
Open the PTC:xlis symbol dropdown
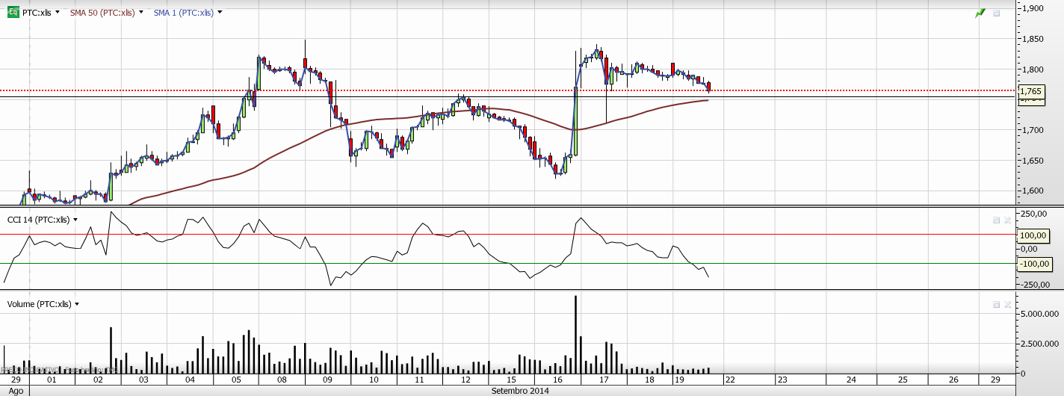click(58, 13)
